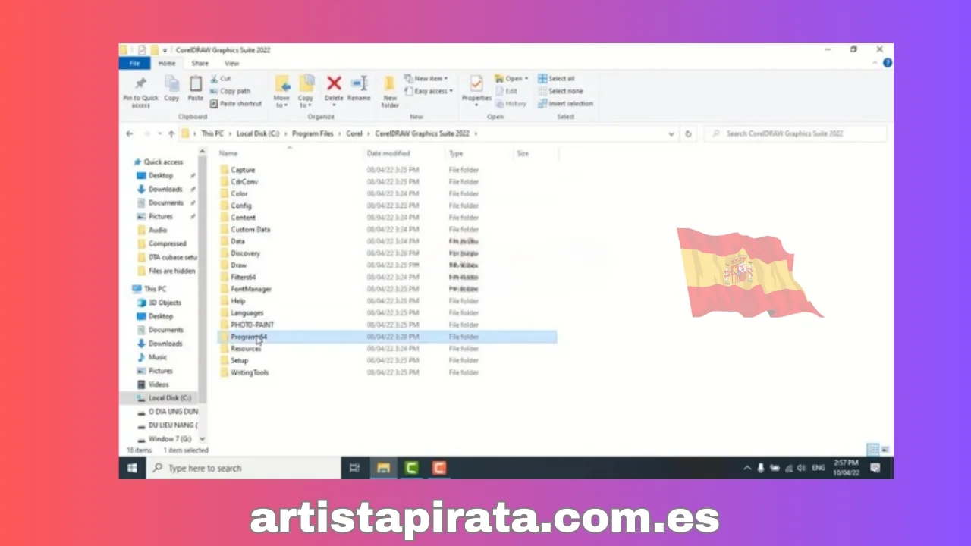This screenshot has height=546, width=971.
Task: Open the Properties icon in the ribbon
Action: coord(476,83)
